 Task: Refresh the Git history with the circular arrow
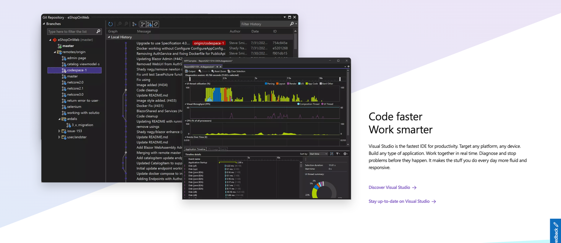pos(111,24)
